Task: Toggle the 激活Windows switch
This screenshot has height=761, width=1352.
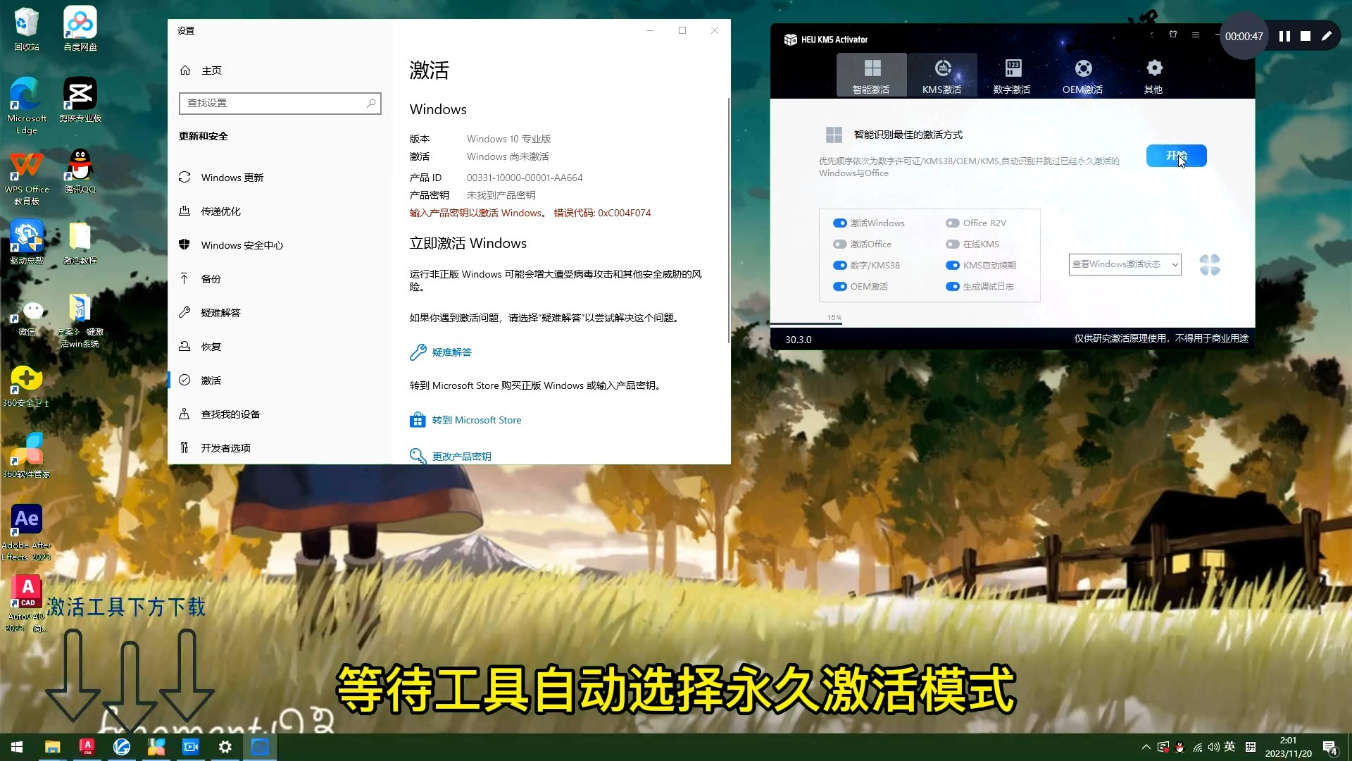Action: click(839, 223)
